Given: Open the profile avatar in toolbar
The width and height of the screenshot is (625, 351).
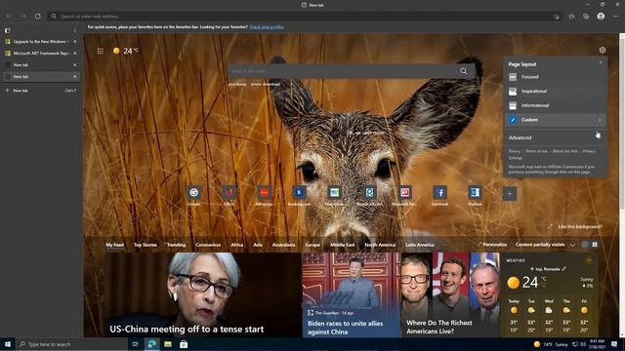Looking at the screenshot, I should [601, 17].
